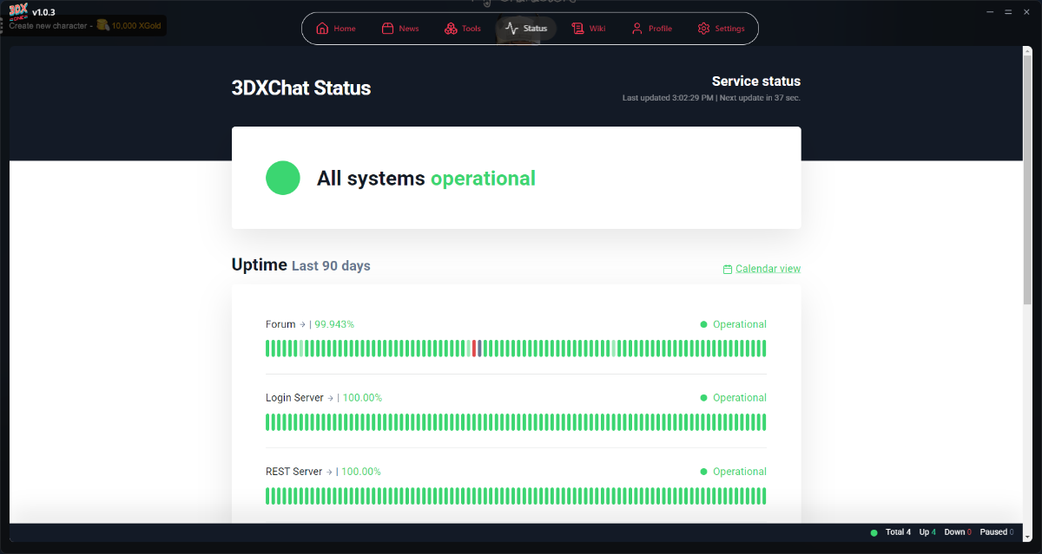Open the Tools icon in navigation
The width and height of the screenshot is (1042, 554).
coord(451,29)
